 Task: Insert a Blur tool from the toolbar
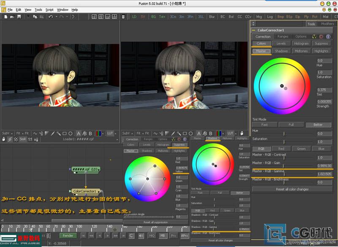point(212,17)
